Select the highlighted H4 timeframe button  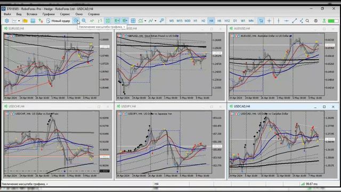(x=211, y=21)
